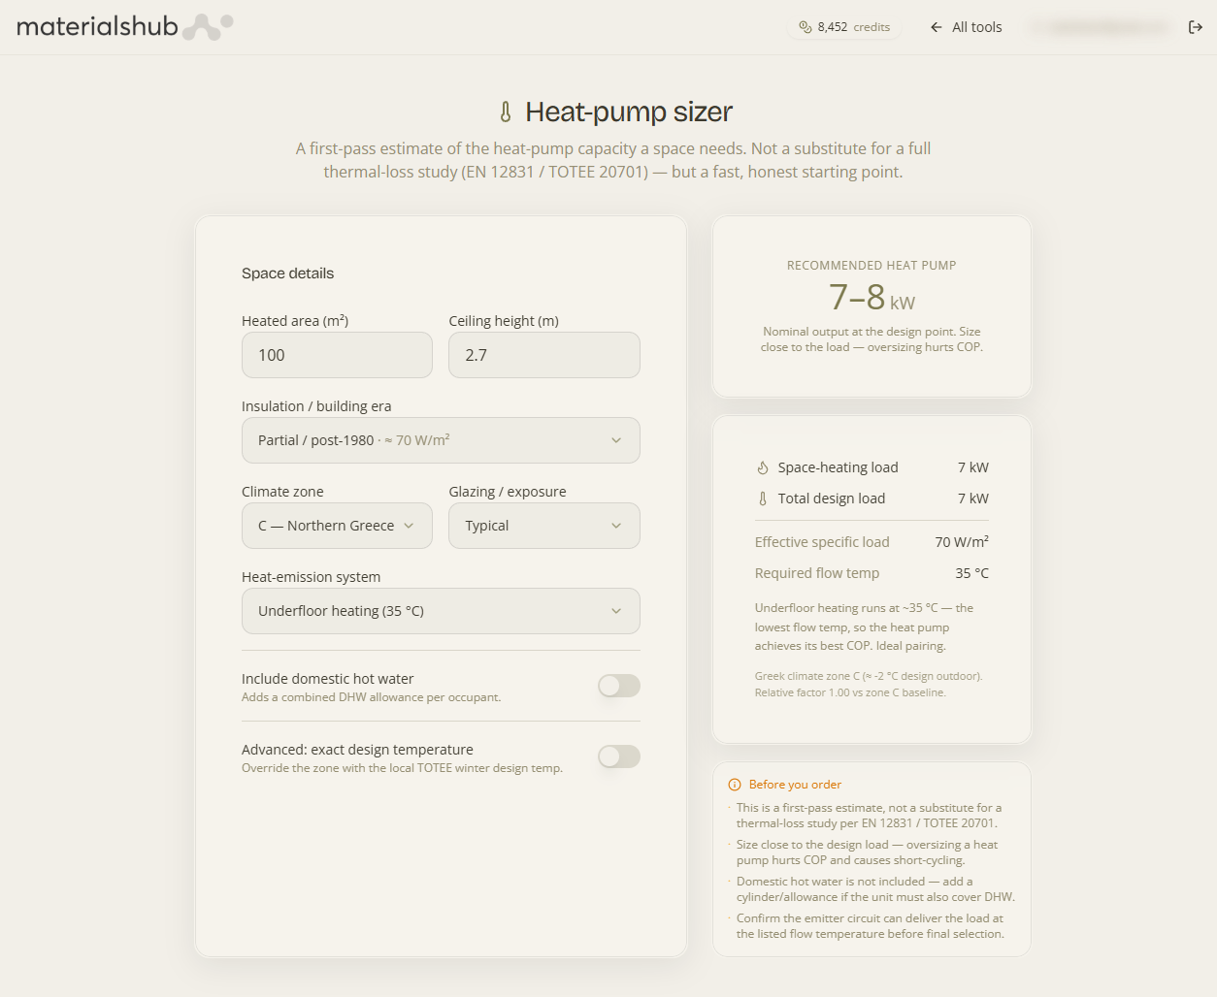
Task: Go back to All tools
Action: 966,27
